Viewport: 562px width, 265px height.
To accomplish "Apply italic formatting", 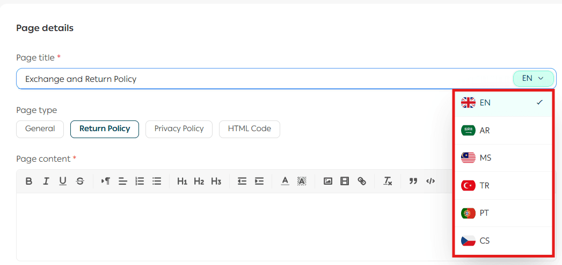I will point(46,181).
